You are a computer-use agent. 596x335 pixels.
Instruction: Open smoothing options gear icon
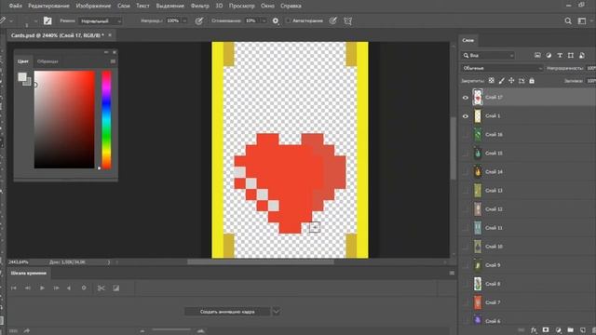tap(276, 20)
